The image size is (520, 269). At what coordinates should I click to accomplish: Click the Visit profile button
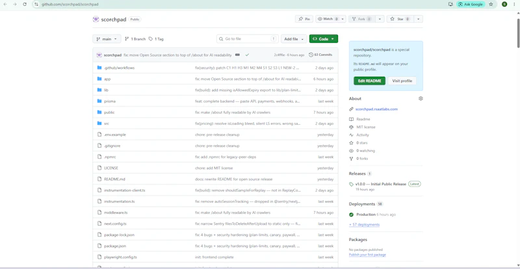click(x=402, y=81)
